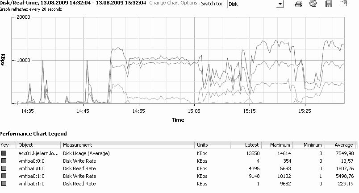
Task: Open Change Chart Options link
Action: [175, 3]
